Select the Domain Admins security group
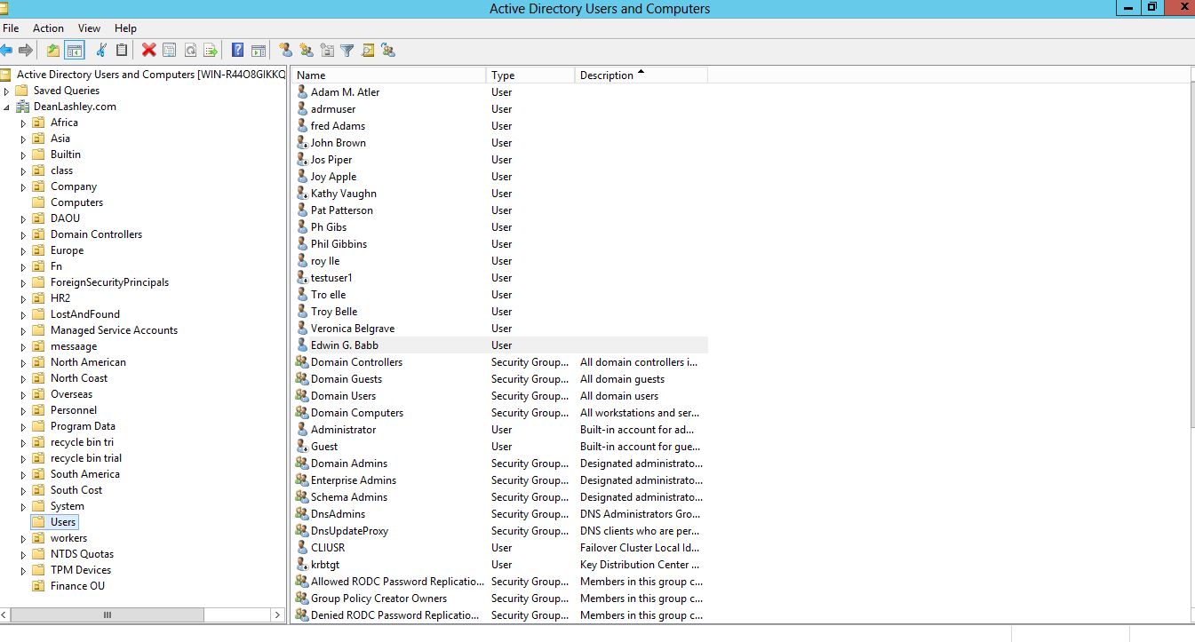The width and height of the screenshot is (1195, 642). [x=348, y=464]
